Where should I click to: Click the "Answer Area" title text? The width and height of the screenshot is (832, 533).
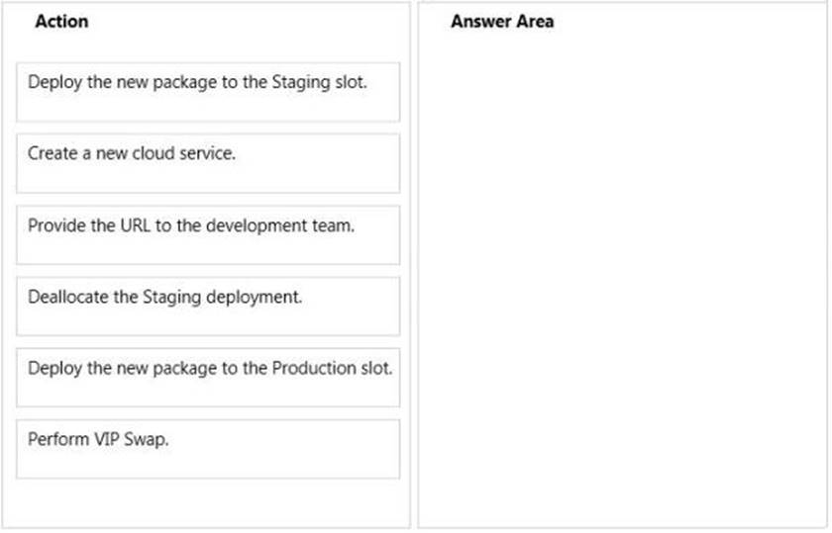(502, 21)
